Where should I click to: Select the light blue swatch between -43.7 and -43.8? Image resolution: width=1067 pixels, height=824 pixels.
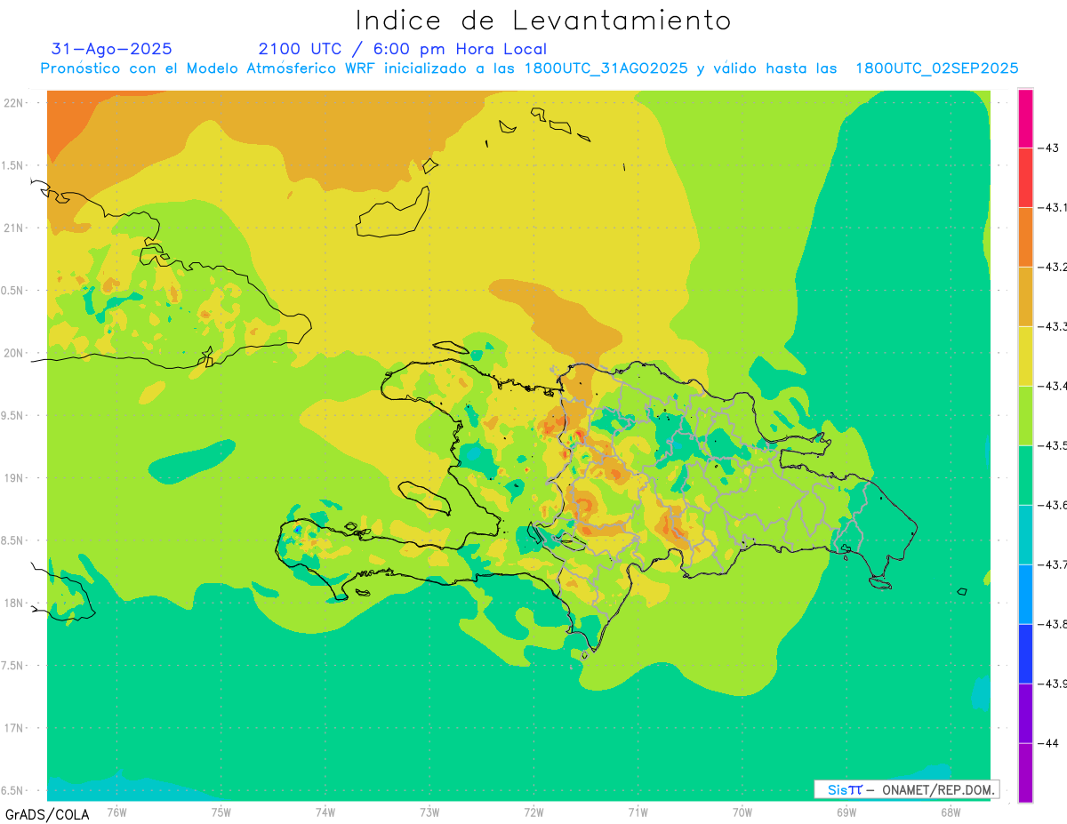click(x=1025, y=594)
